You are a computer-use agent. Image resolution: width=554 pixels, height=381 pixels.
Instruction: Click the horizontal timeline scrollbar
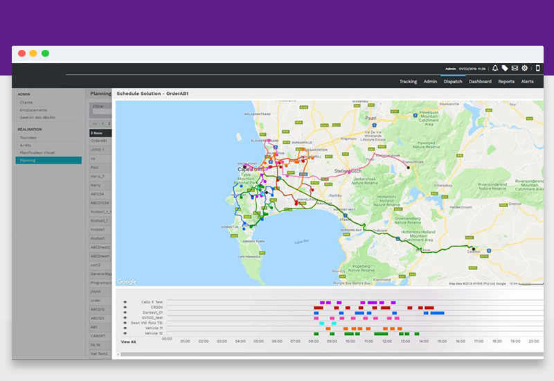[332, 354]
